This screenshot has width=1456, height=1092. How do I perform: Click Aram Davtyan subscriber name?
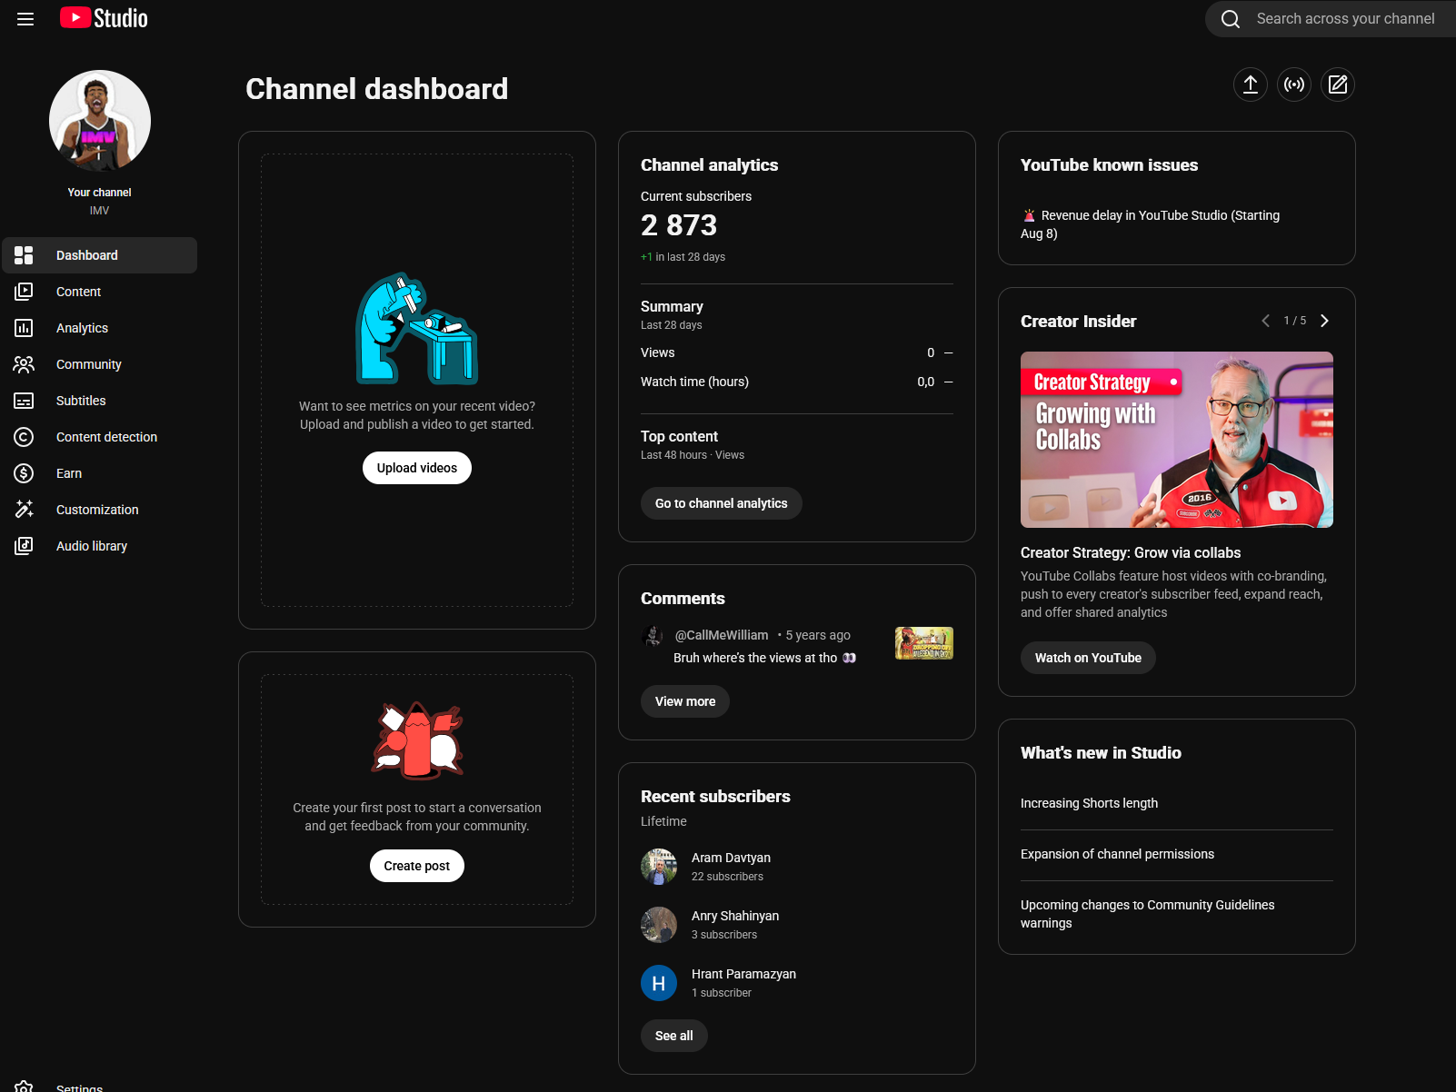731,858
